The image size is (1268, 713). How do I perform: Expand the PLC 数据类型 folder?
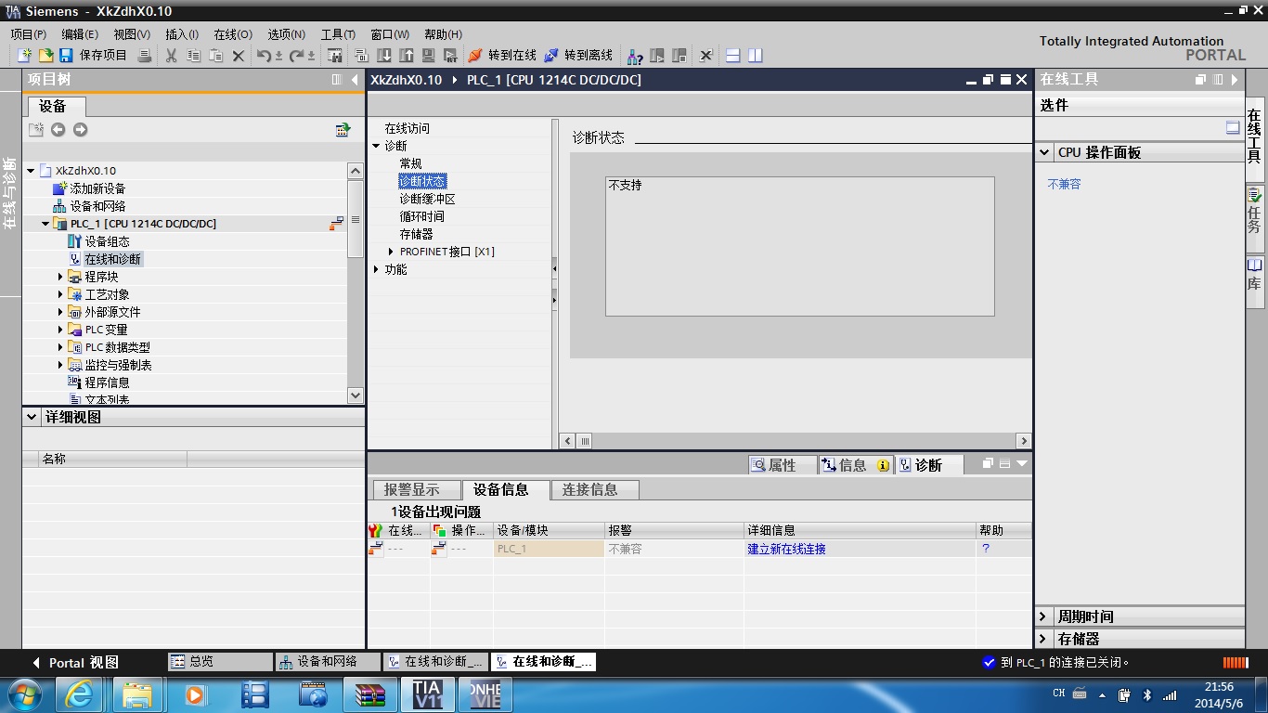pyautogui.click(x=61, y=347)
